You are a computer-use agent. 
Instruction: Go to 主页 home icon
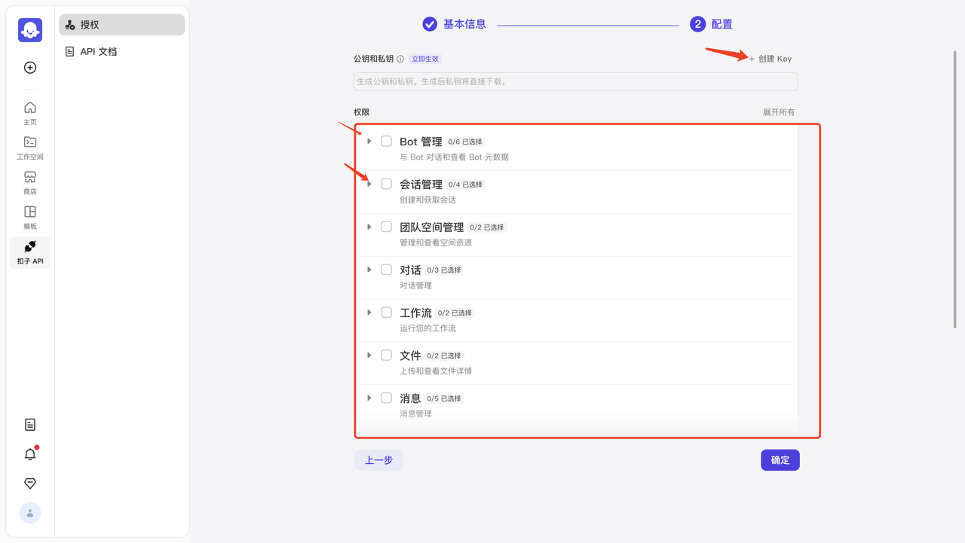pyautogui.click(x=30, y=114)
